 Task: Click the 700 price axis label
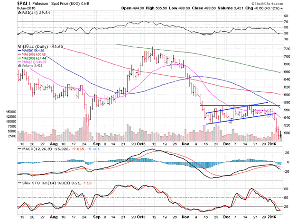coord(287,56)
